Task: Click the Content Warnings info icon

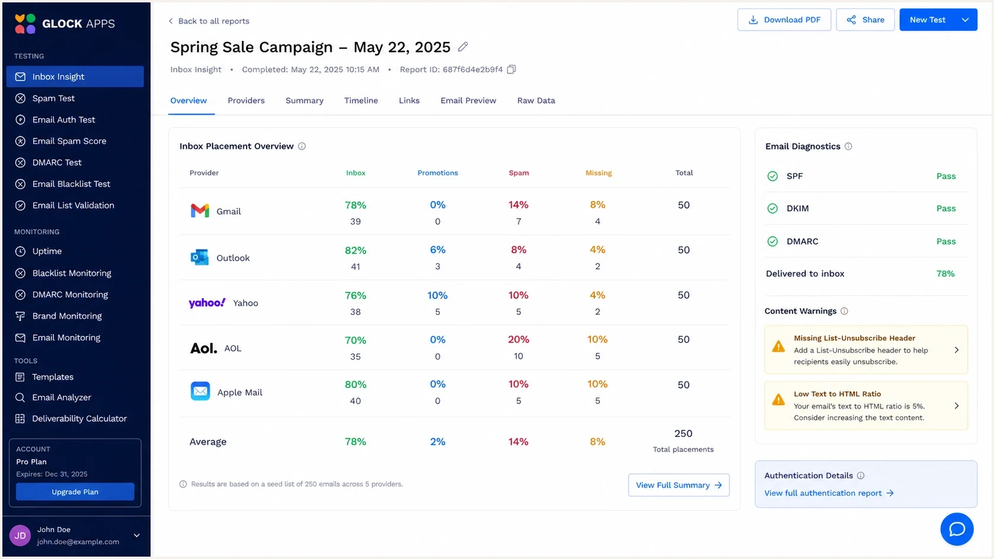Action: [845, 311]
